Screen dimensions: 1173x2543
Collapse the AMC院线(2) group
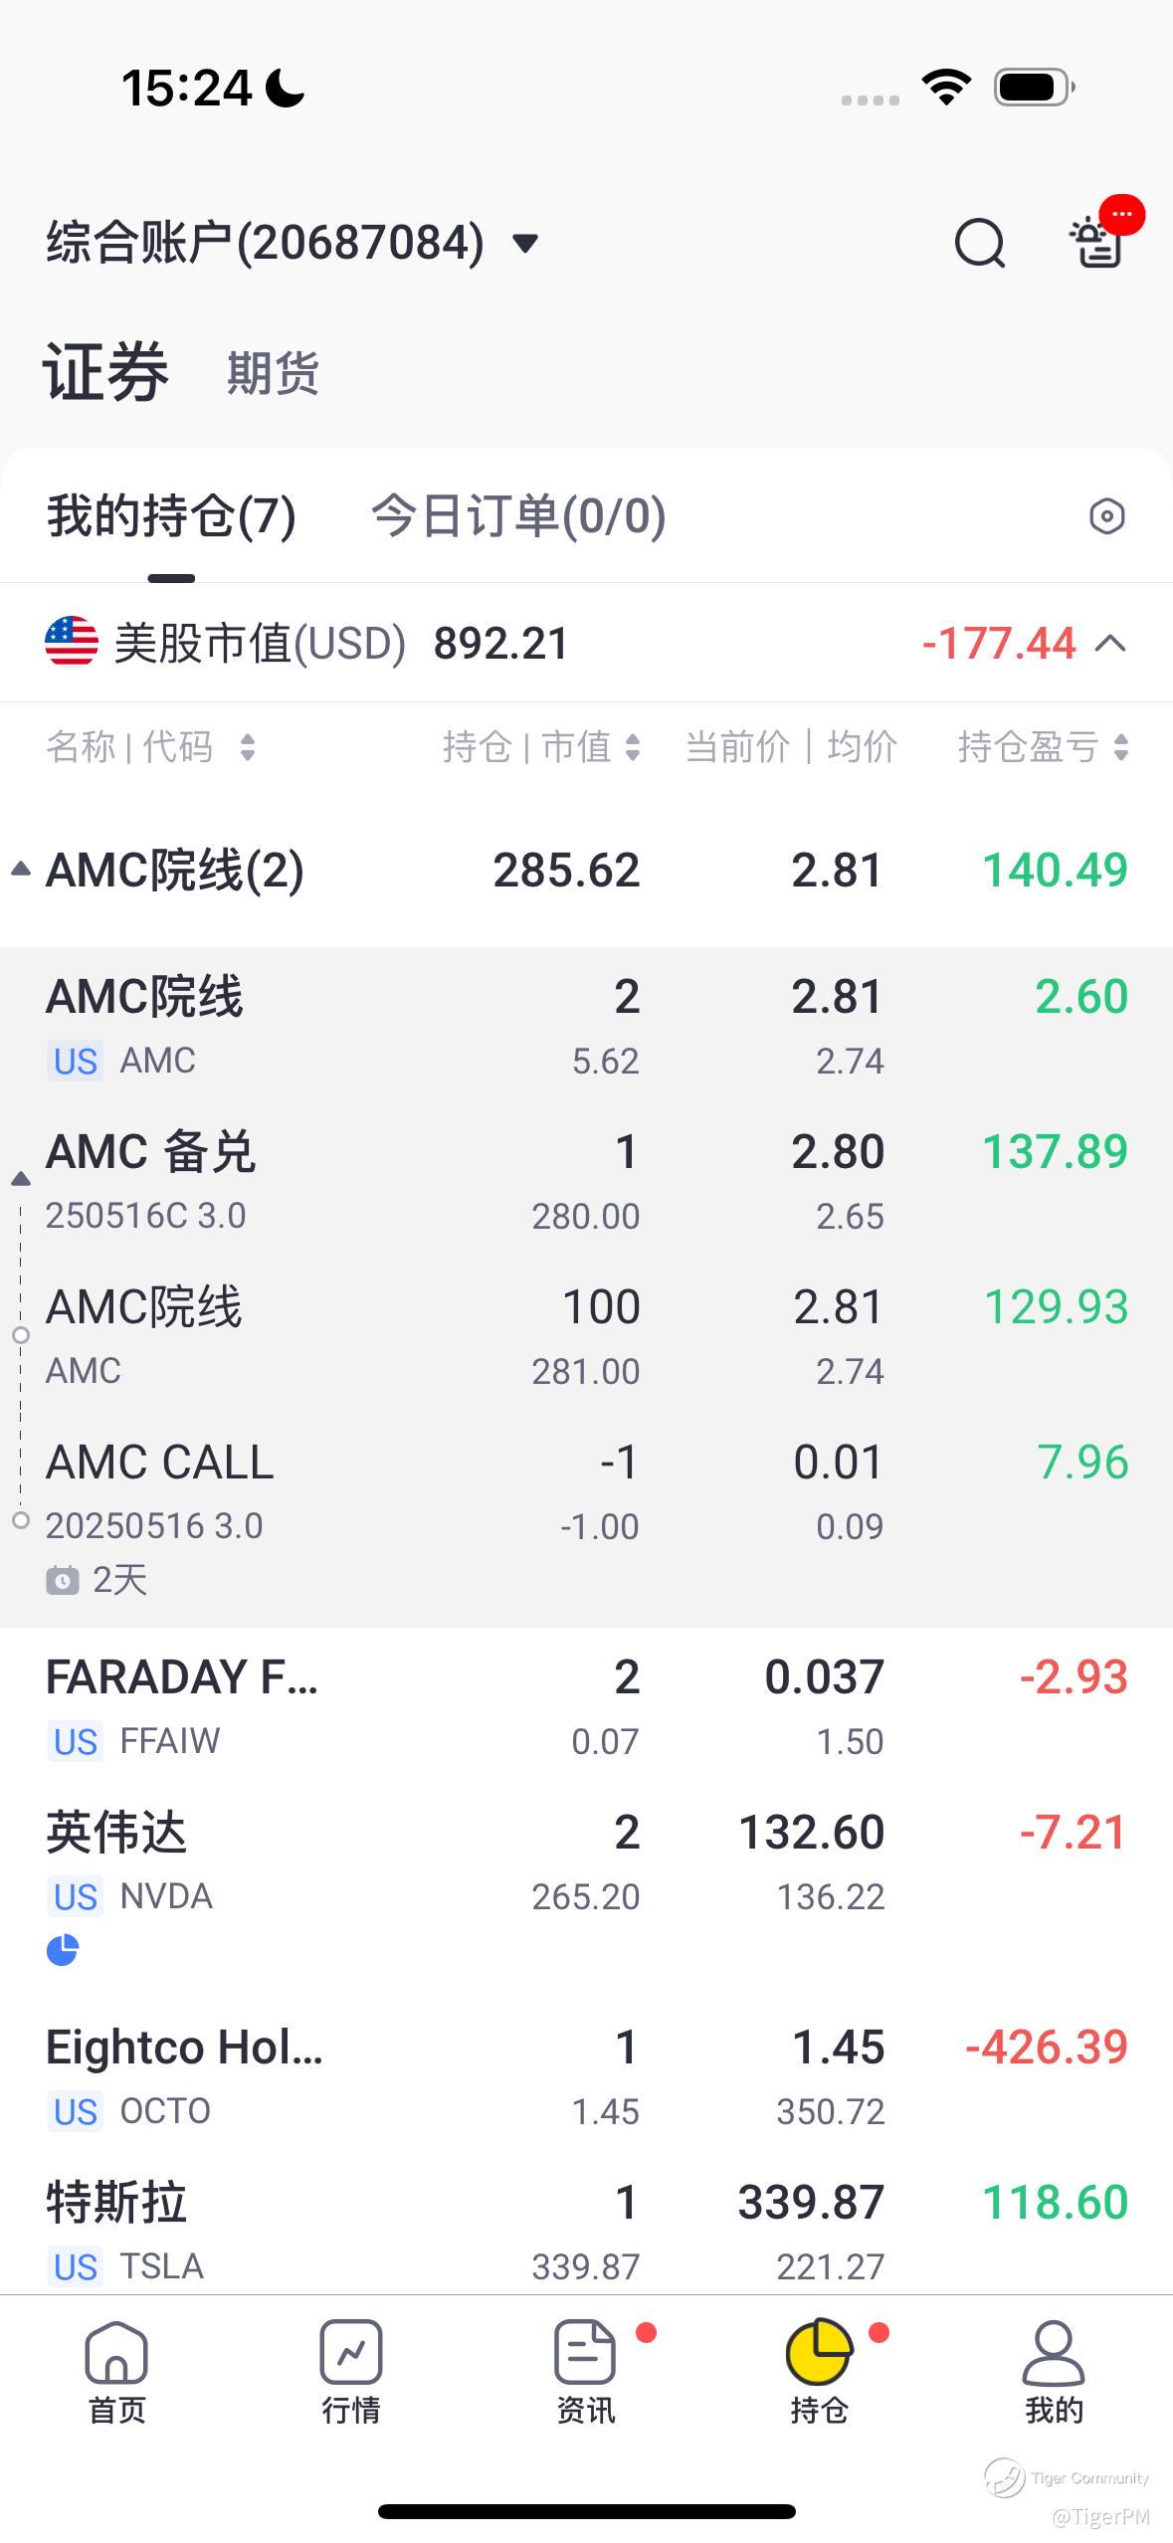pos(20,870)
